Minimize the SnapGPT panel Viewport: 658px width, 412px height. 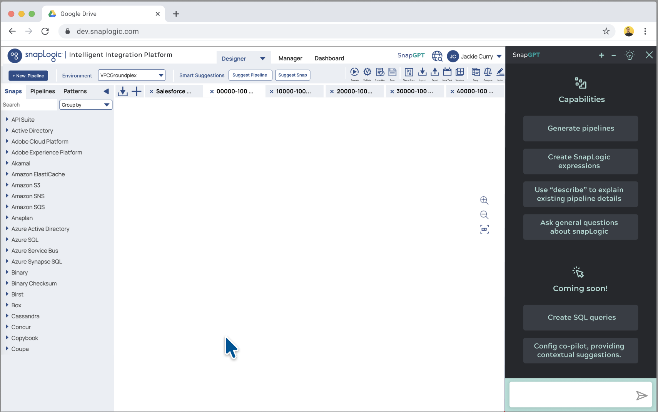point(614,55)
